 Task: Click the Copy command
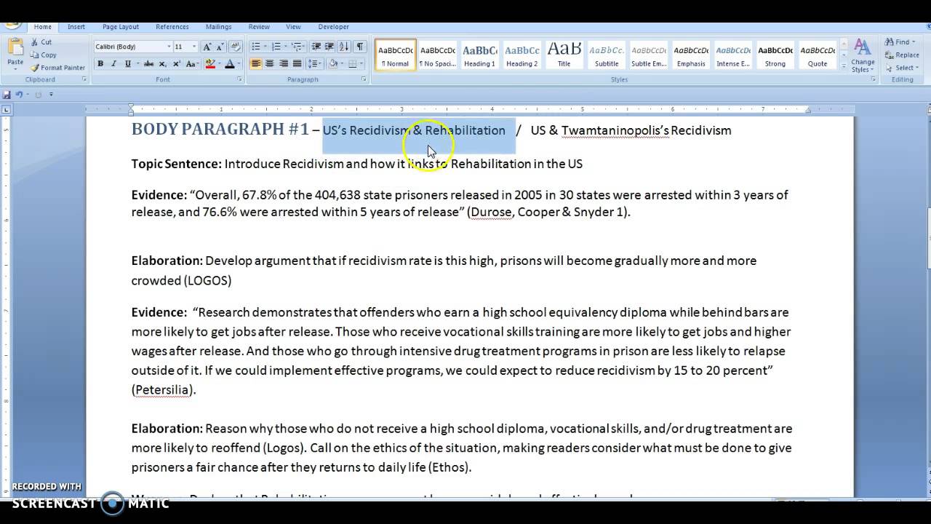tap(49, 55)
